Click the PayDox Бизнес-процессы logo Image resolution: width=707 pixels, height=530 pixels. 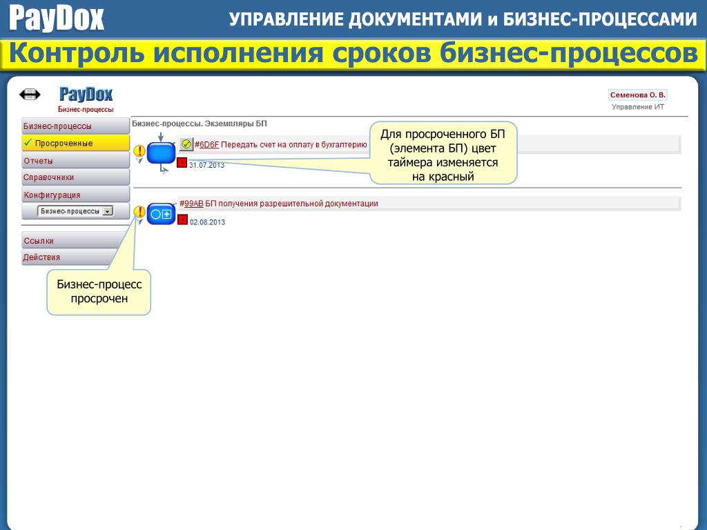[86, 99]
